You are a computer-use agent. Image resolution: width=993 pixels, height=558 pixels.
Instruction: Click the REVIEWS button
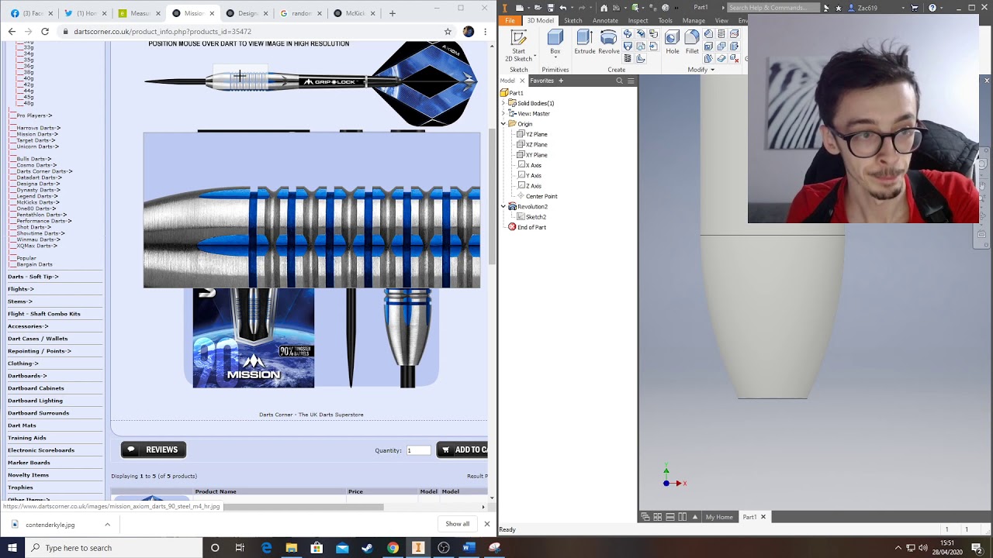pos(154,449)
